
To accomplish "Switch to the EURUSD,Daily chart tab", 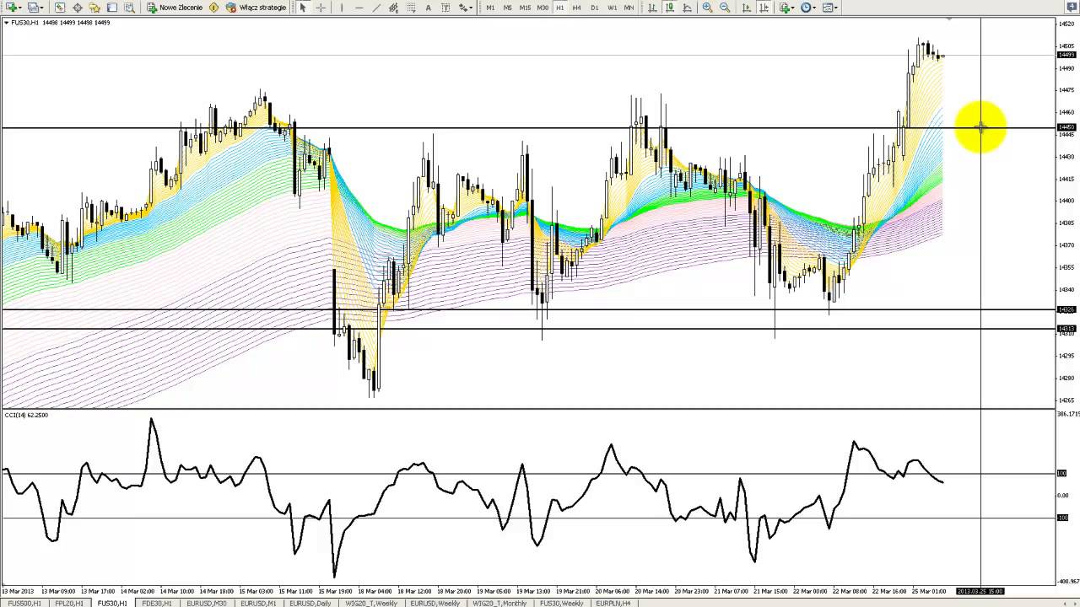I will pyautogui.click(x=310, y=603).
